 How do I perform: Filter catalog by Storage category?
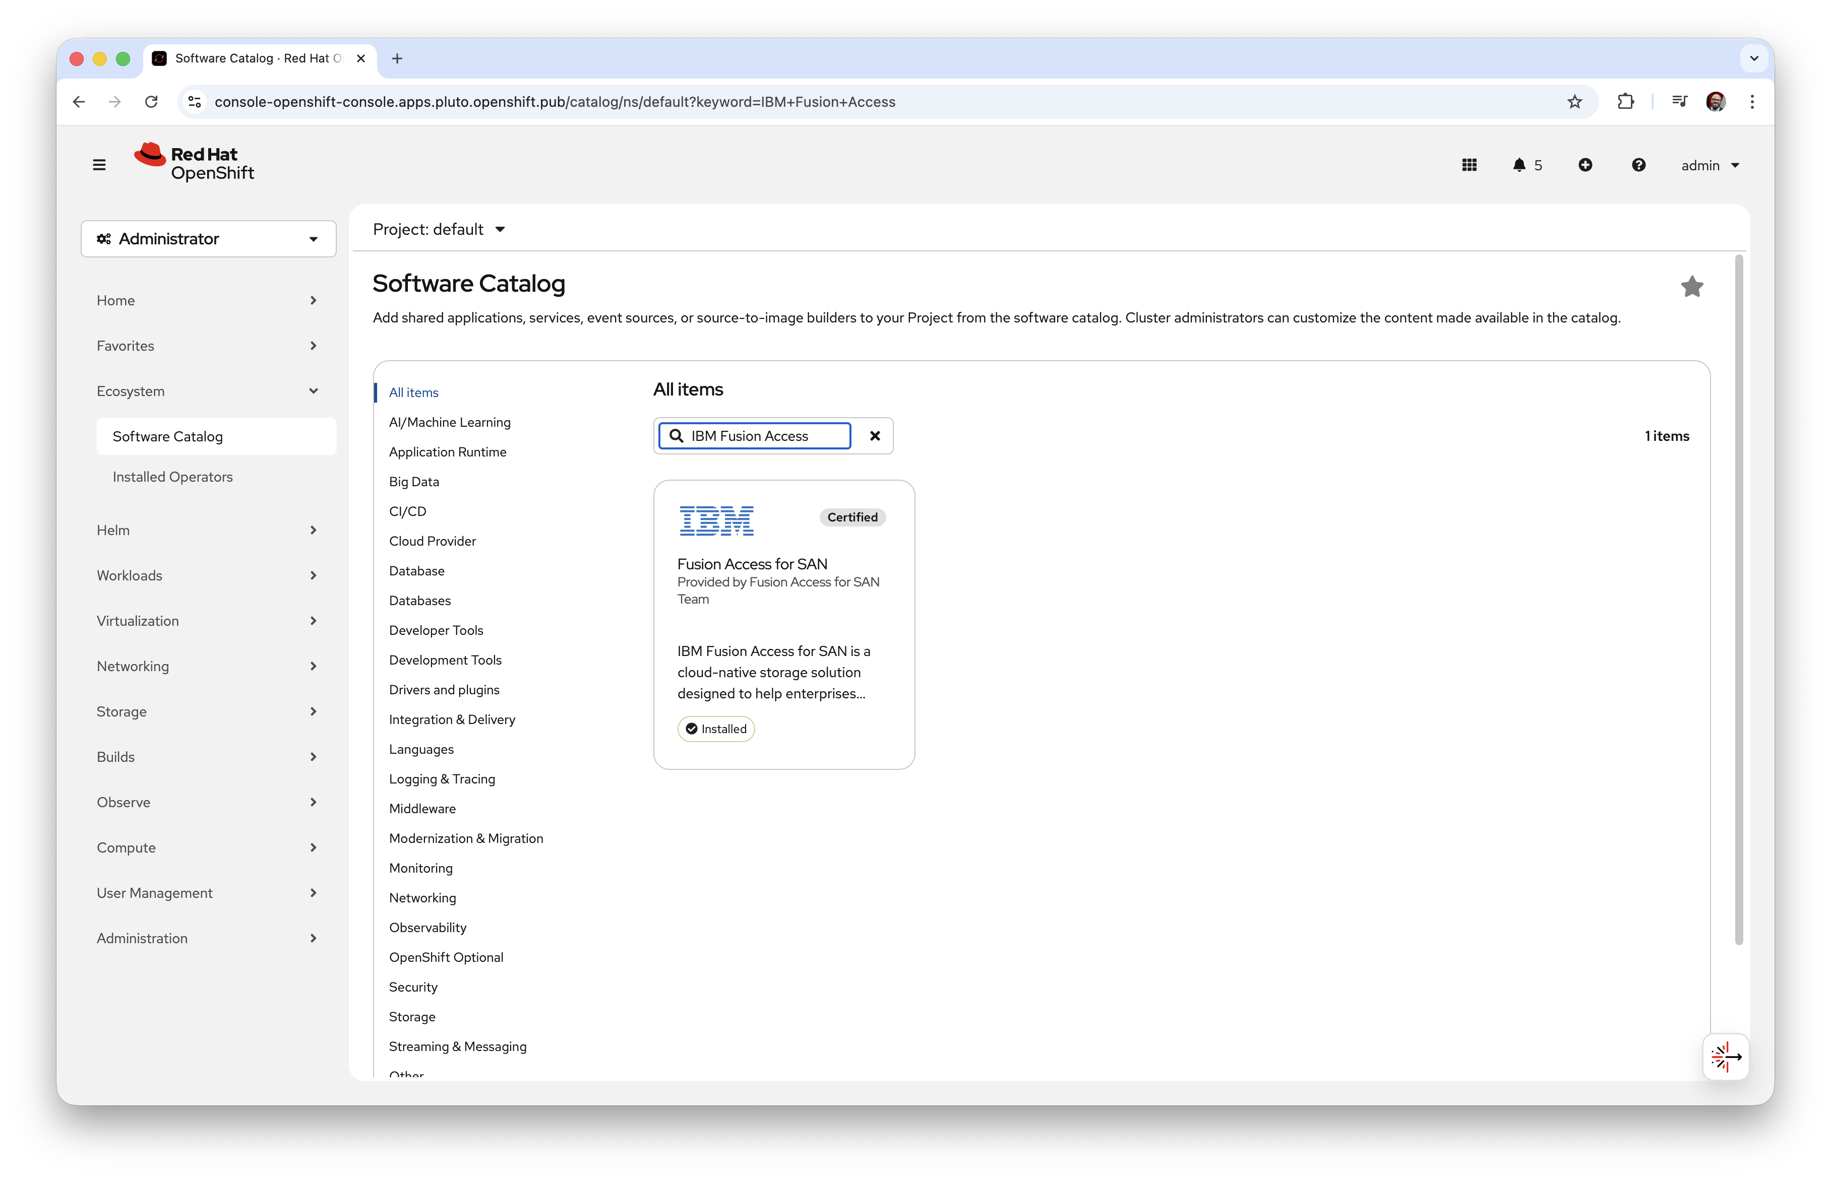point(411,1017)
